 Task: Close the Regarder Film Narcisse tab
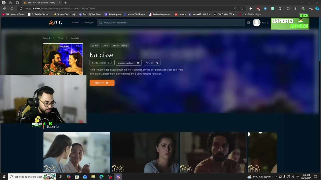pos(59,2)
